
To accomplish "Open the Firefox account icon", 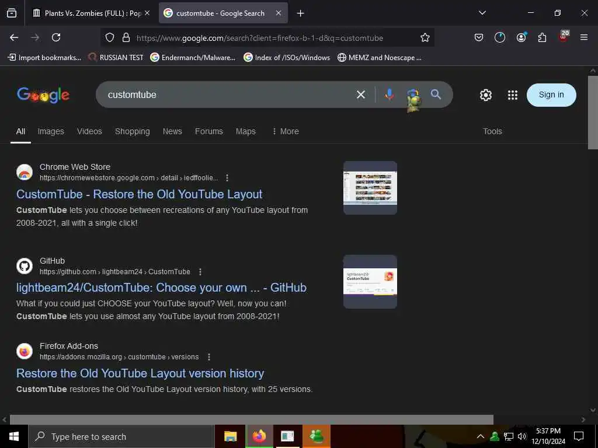I will pos(521,37).
